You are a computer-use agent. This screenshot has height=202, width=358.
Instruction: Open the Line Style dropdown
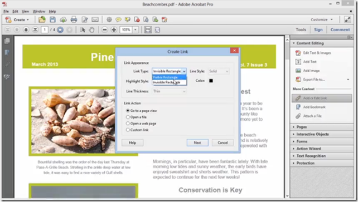click(x=219, y=71)
